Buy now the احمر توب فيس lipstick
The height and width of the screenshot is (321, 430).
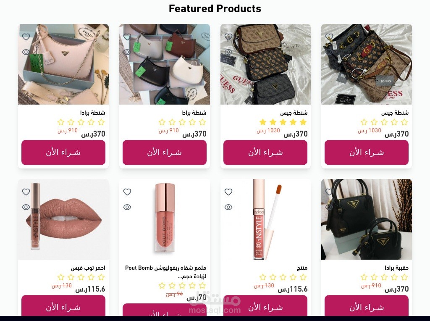point(63,305)
